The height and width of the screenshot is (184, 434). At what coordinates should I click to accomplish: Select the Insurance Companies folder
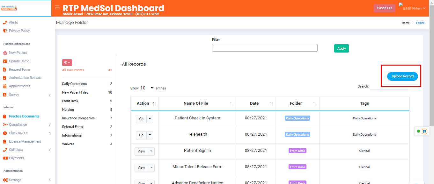click(x=78, y=118)
